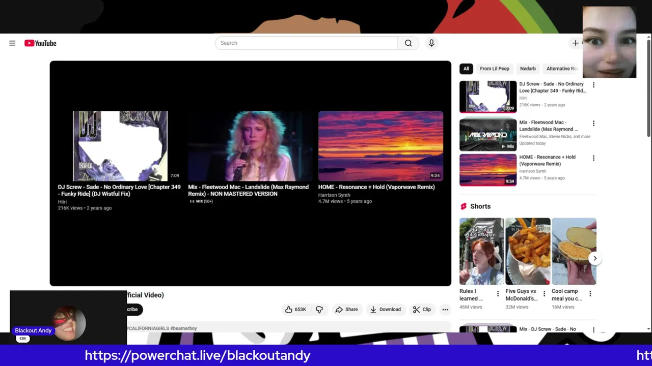Click '4.7M views · 5 years ago' in sidebar
Screen dimensions: 652x366
click(x=542, y=178)
